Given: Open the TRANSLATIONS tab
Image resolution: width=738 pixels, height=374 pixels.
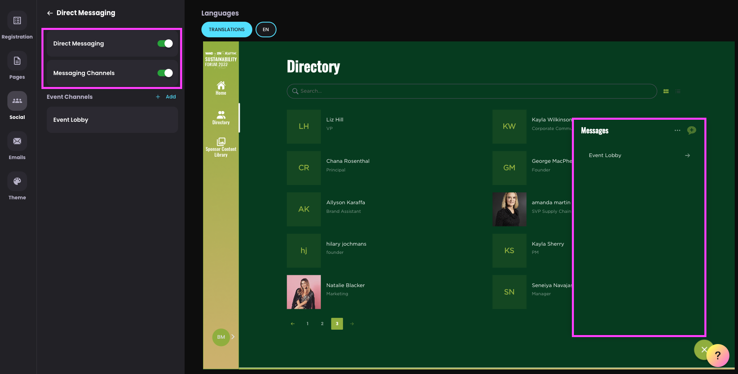Looking at the screenshot, I should [x=226, y=30].
